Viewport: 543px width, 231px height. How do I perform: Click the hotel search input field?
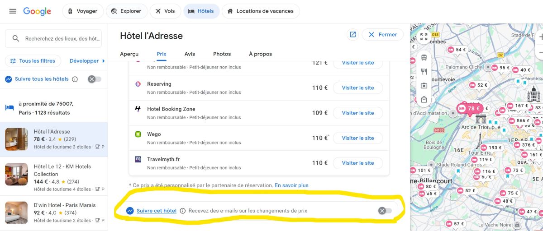[x=53, y=39]
